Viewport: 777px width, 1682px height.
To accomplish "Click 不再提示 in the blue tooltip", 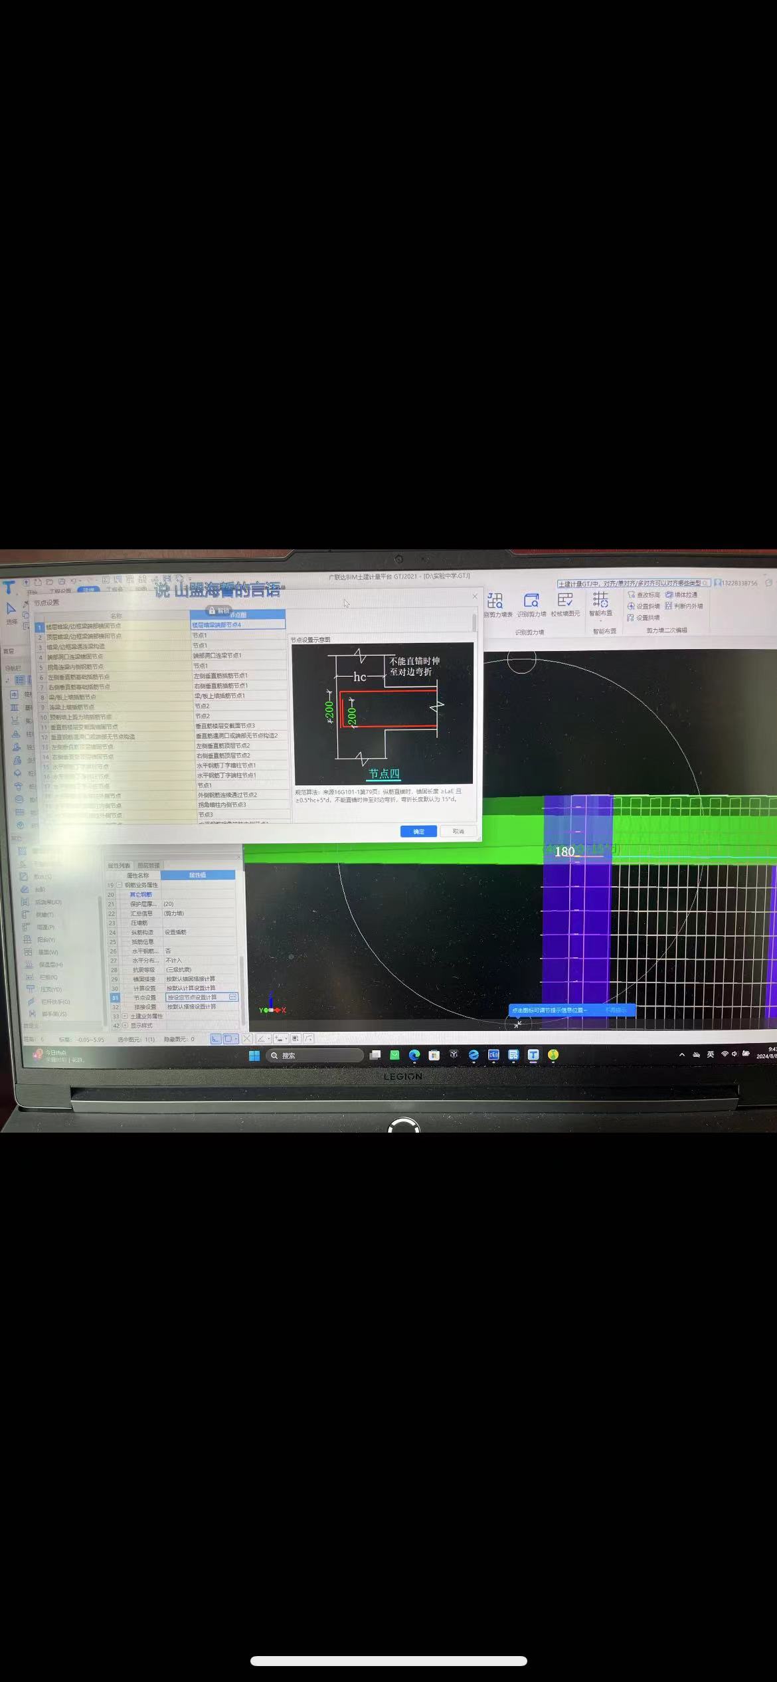I will 615,1010.
